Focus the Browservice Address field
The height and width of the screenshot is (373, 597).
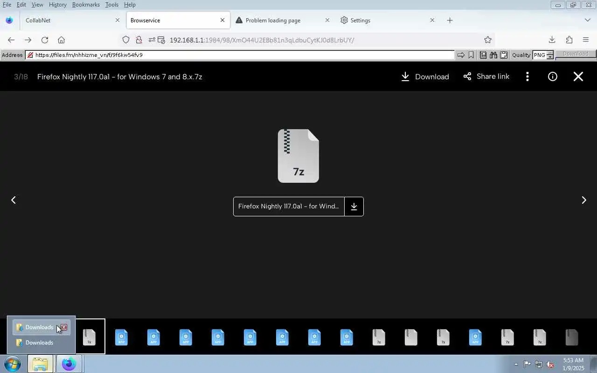[240, 55]
